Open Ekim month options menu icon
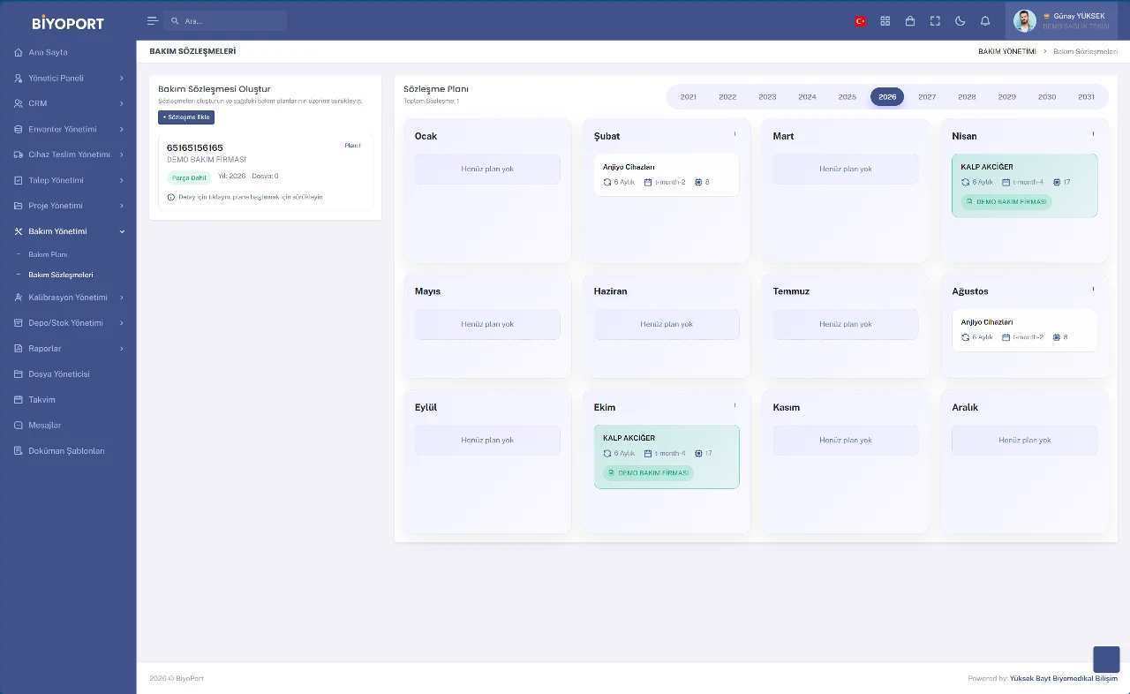The width and height of the screenshot is (1130, 694). coord(734,405)
